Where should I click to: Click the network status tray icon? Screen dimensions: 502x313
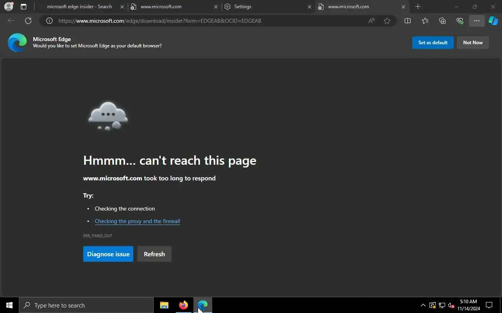[x=442, y=305]
